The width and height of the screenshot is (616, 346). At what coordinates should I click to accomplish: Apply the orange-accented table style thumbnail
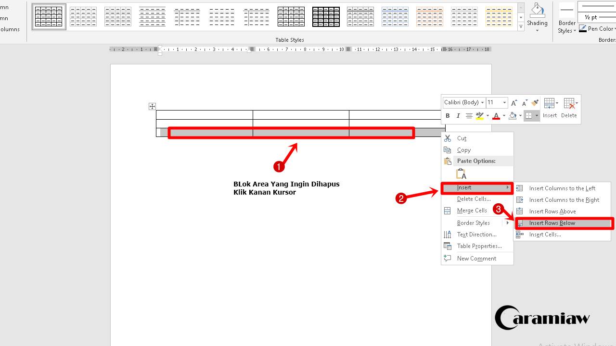click(x=429, y=17)
